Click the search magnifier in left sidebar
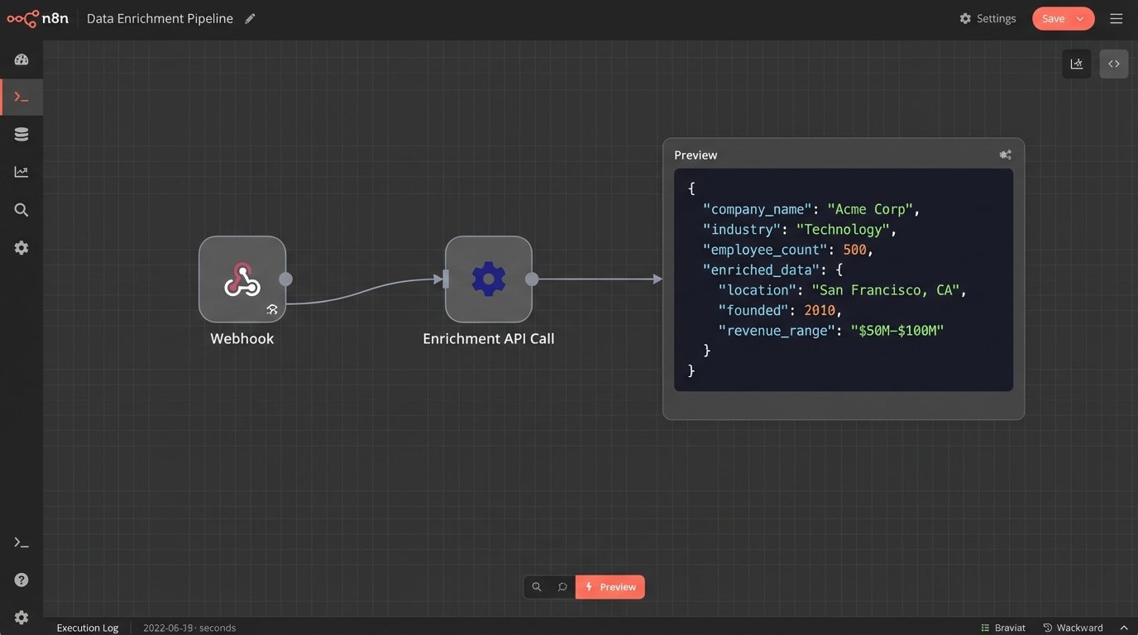The height and width of the screenshot is (635, 1138). pos(22,210)
